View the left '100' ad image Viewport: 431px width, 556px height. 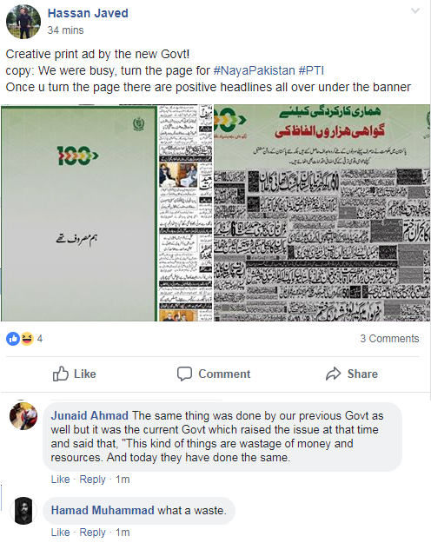(x=106, y=213)
